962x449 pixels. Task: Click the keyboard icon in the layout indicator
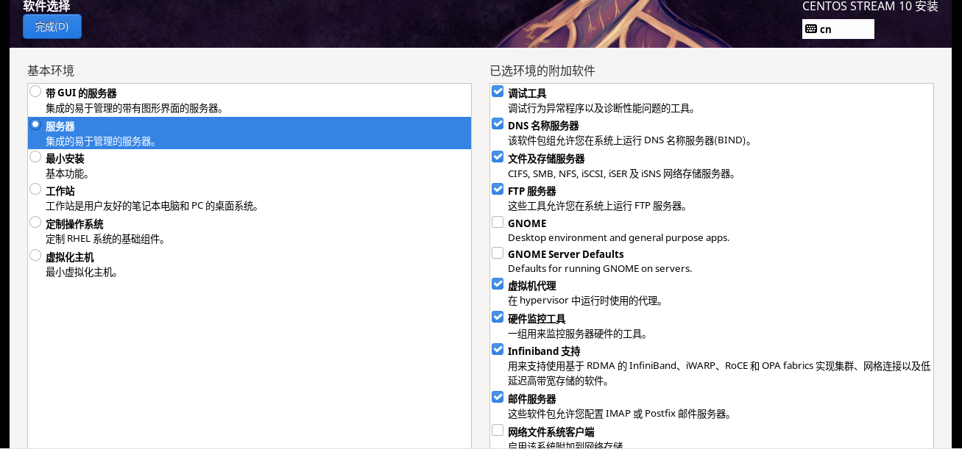click(812, 29)
